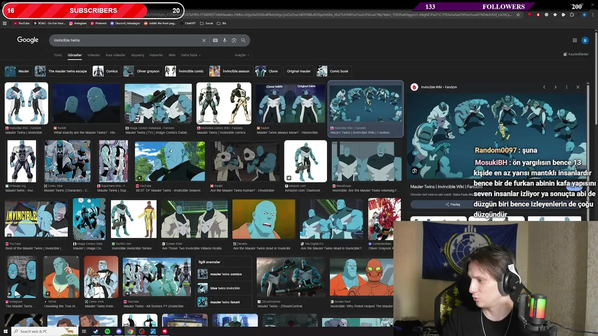
Task: Open the Chrome extensions puzzle icon
Action: pos(572,15)
